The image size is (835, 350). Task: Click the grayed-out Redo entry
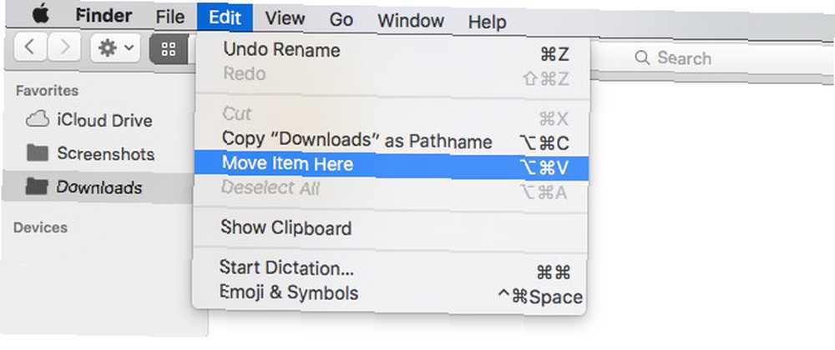[x=392, y=76]
